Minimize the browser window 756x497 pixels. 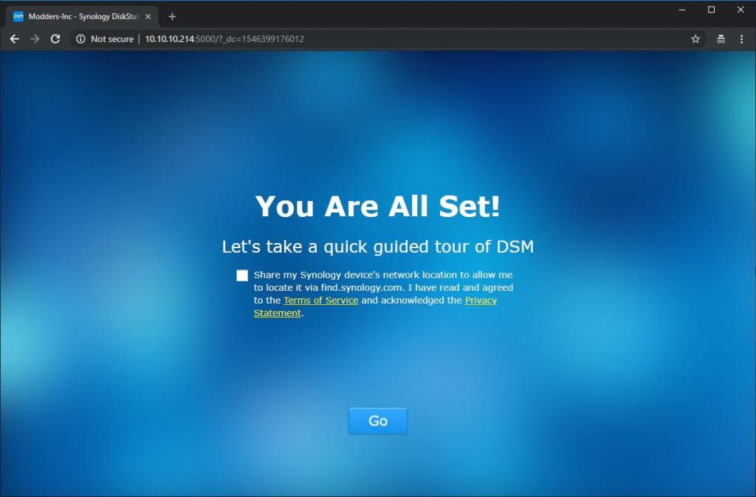[x=682, y=10]
